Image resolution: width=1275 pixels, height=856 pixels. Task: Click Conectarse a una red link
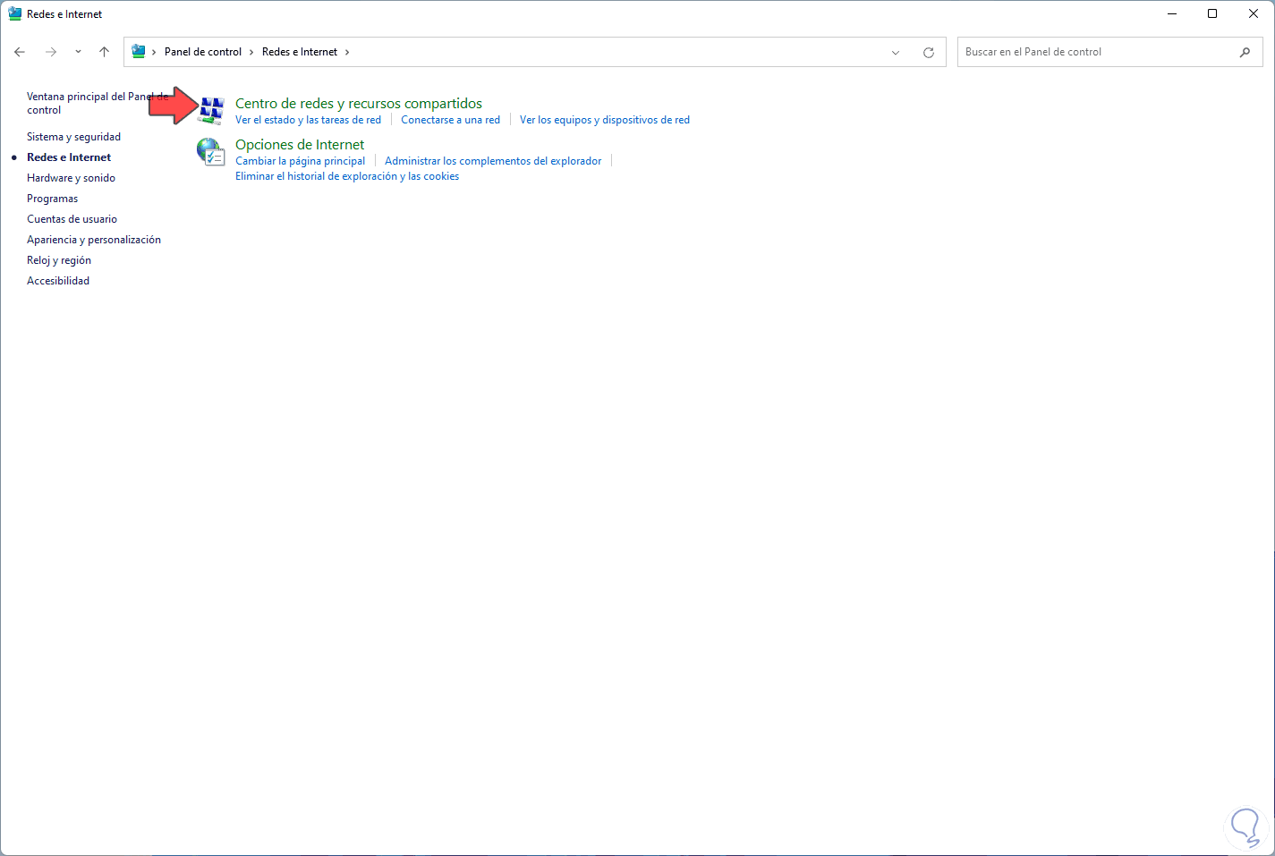(x=450, y=120)
